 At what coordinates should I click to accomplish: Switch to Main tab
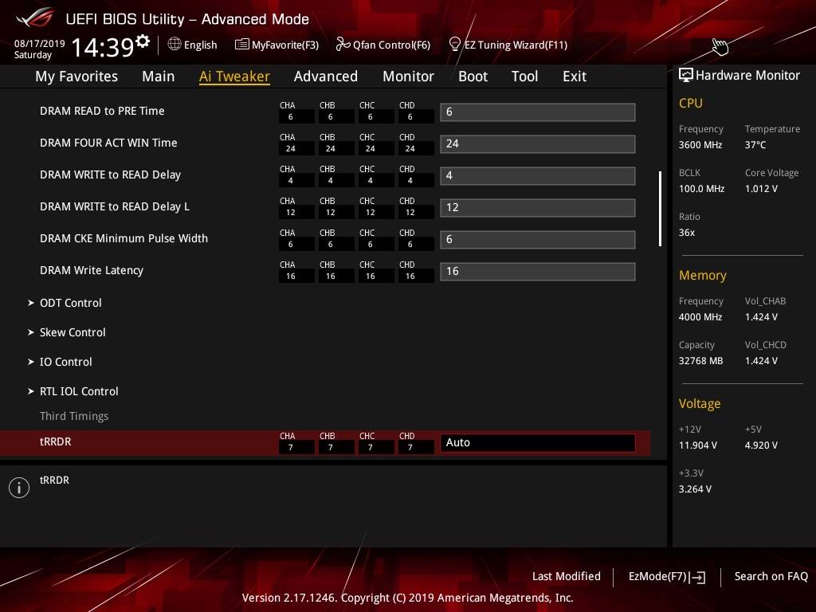tap(159, 76)
